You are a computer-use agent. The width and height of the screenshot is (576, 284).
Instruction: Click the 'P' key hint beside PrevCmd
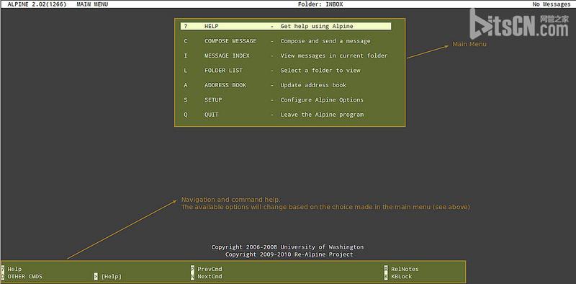click(192, 270)
